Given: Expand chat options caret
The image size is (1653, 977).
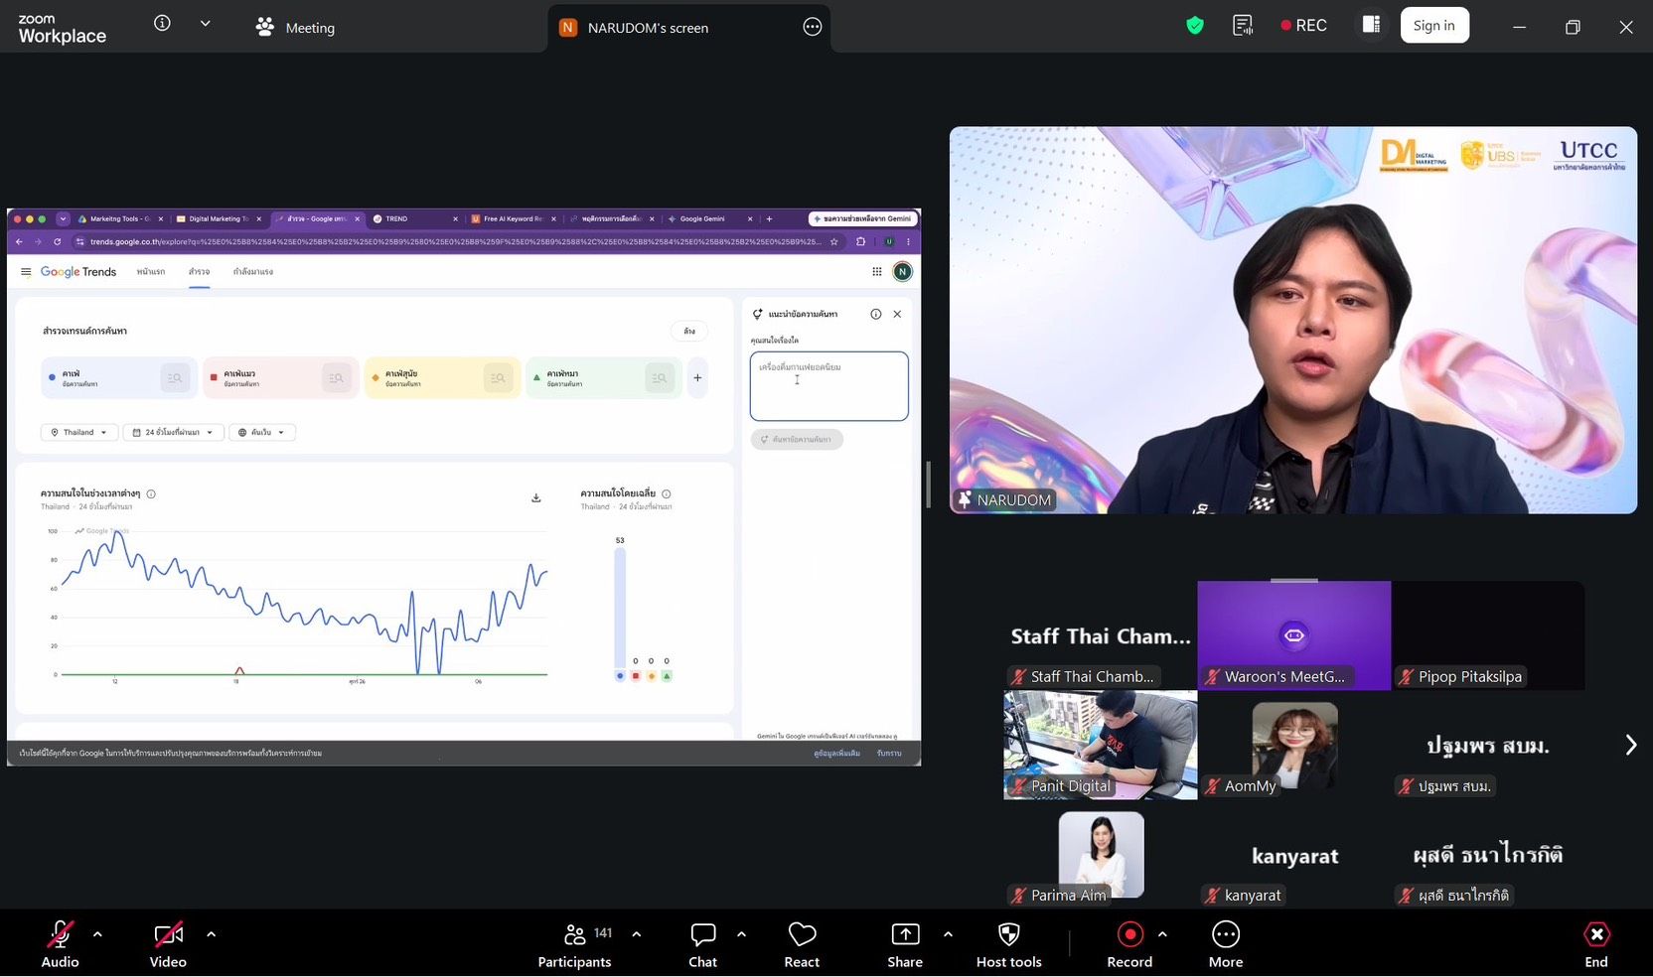Looking at the screenshot, I should pyautogui.click(x=741, y=934).
